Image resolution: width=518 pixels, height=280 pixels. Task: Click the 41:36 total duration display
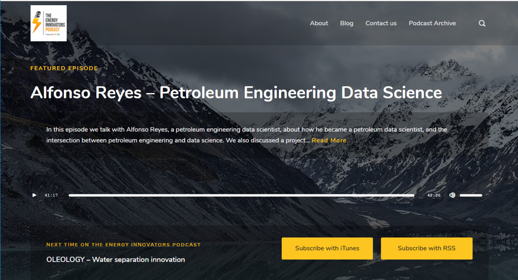pyautogui.click(x=434, y=195)
